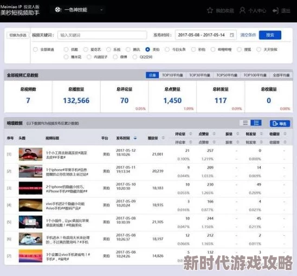Click the logout arrow icon beside 退出
Image resolution: width=297 pixels, height=276 pixels.
coord(275,10)
